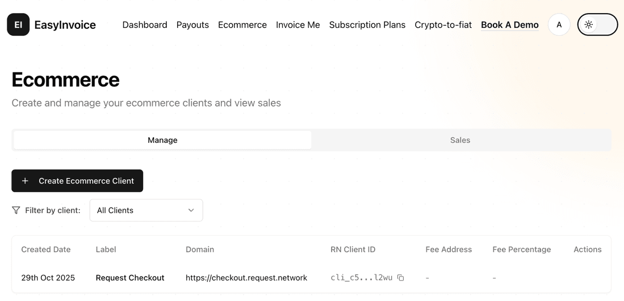
Task: Copy the RN Client ID
Action: pyautogui.click(x=401, y=278)
